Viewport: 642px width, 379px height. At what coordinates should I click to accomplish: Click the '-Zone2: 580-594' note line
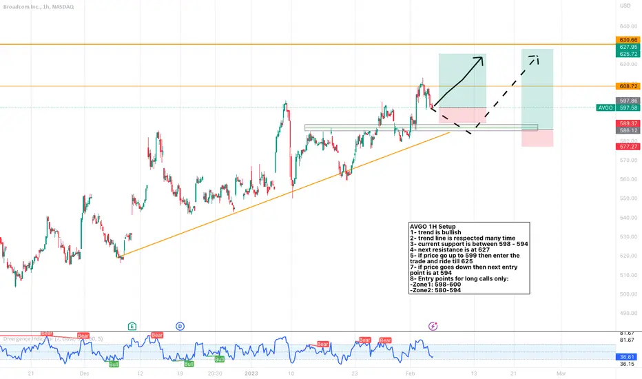click(435, 290)
